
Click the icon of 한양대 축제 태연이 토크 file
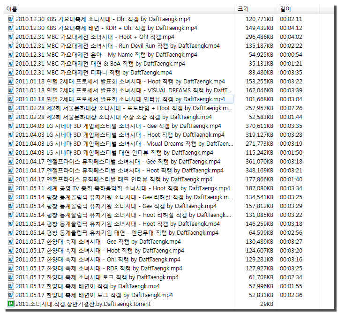point(11,295)
